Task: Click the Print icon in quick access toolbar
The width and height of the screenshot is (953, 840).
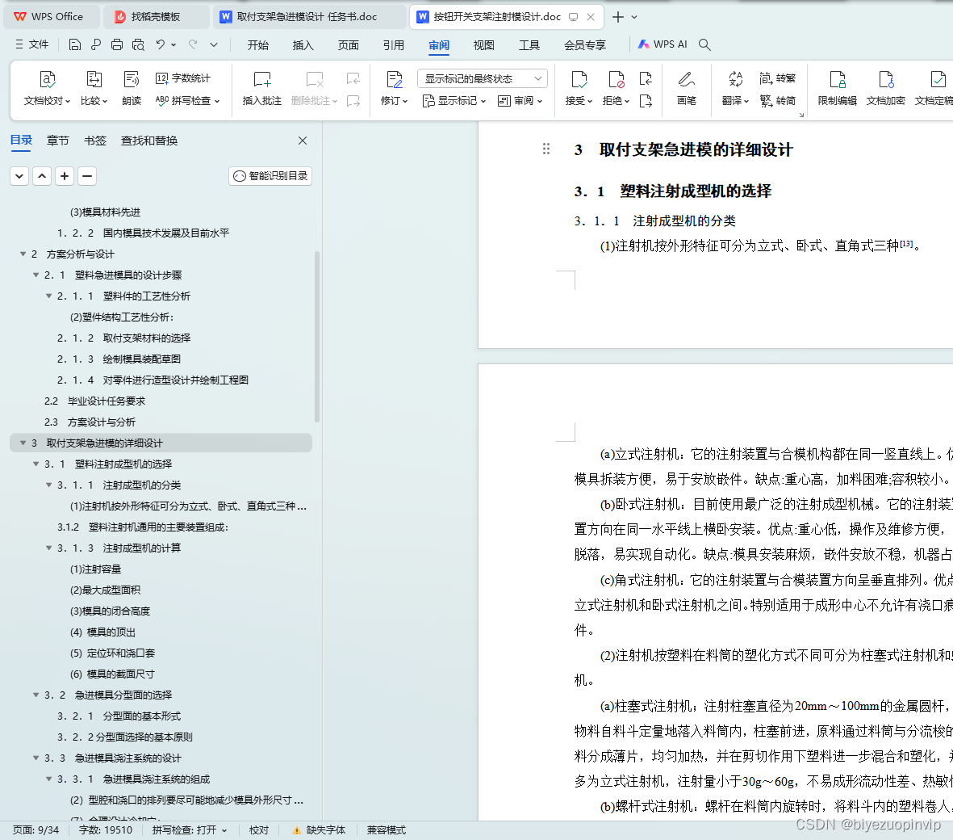Action: [x=117, y=44]
